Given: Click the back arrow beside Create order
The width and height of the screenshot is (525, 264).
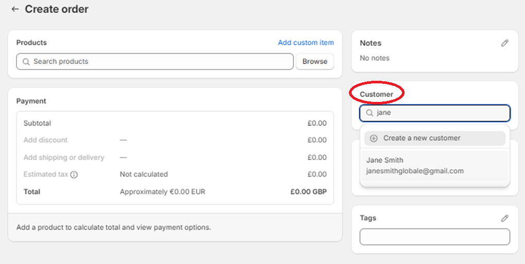Looking at the screenshot, I should (15, 9).
